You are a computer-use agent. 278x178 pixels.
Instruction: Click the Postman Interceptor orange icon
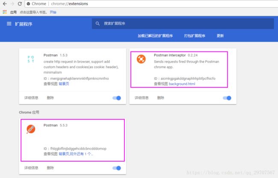(141, 59)
